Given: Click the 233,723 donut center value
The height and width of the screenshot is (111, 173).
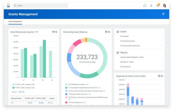Looking at the screenshot, I should (x=87, y=57).
